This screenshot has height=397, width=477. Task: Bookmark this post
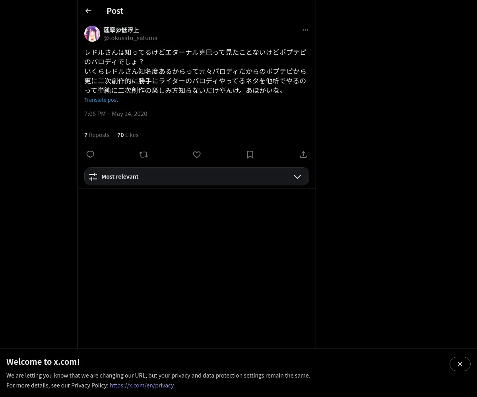250,154
